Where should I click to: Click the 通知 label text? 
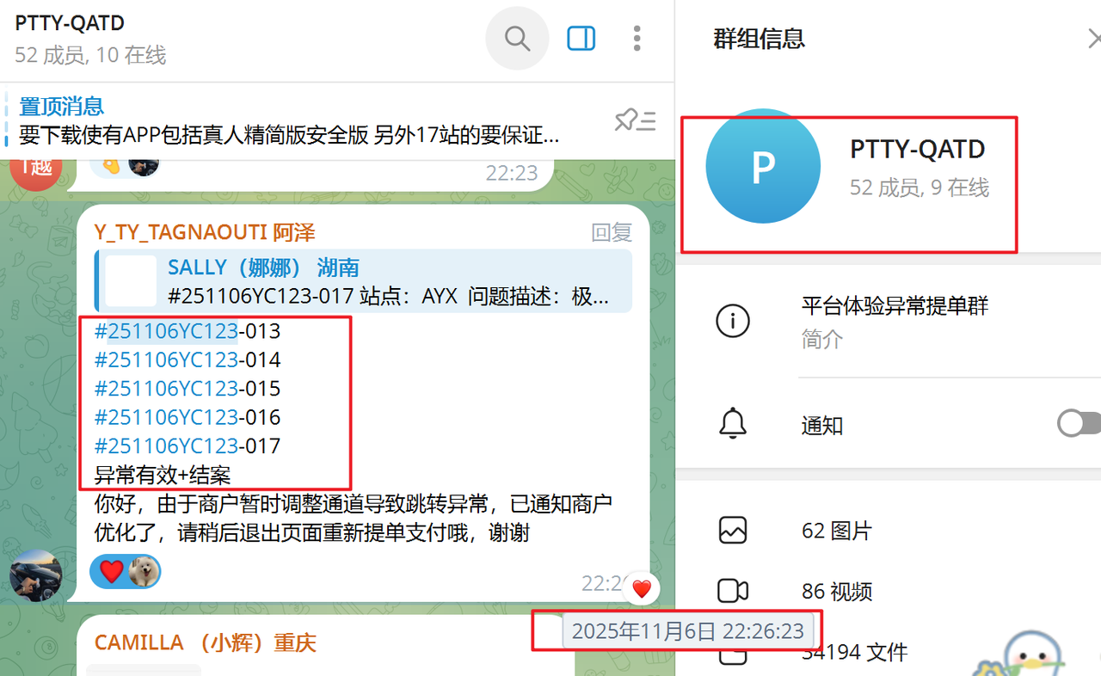822,425
